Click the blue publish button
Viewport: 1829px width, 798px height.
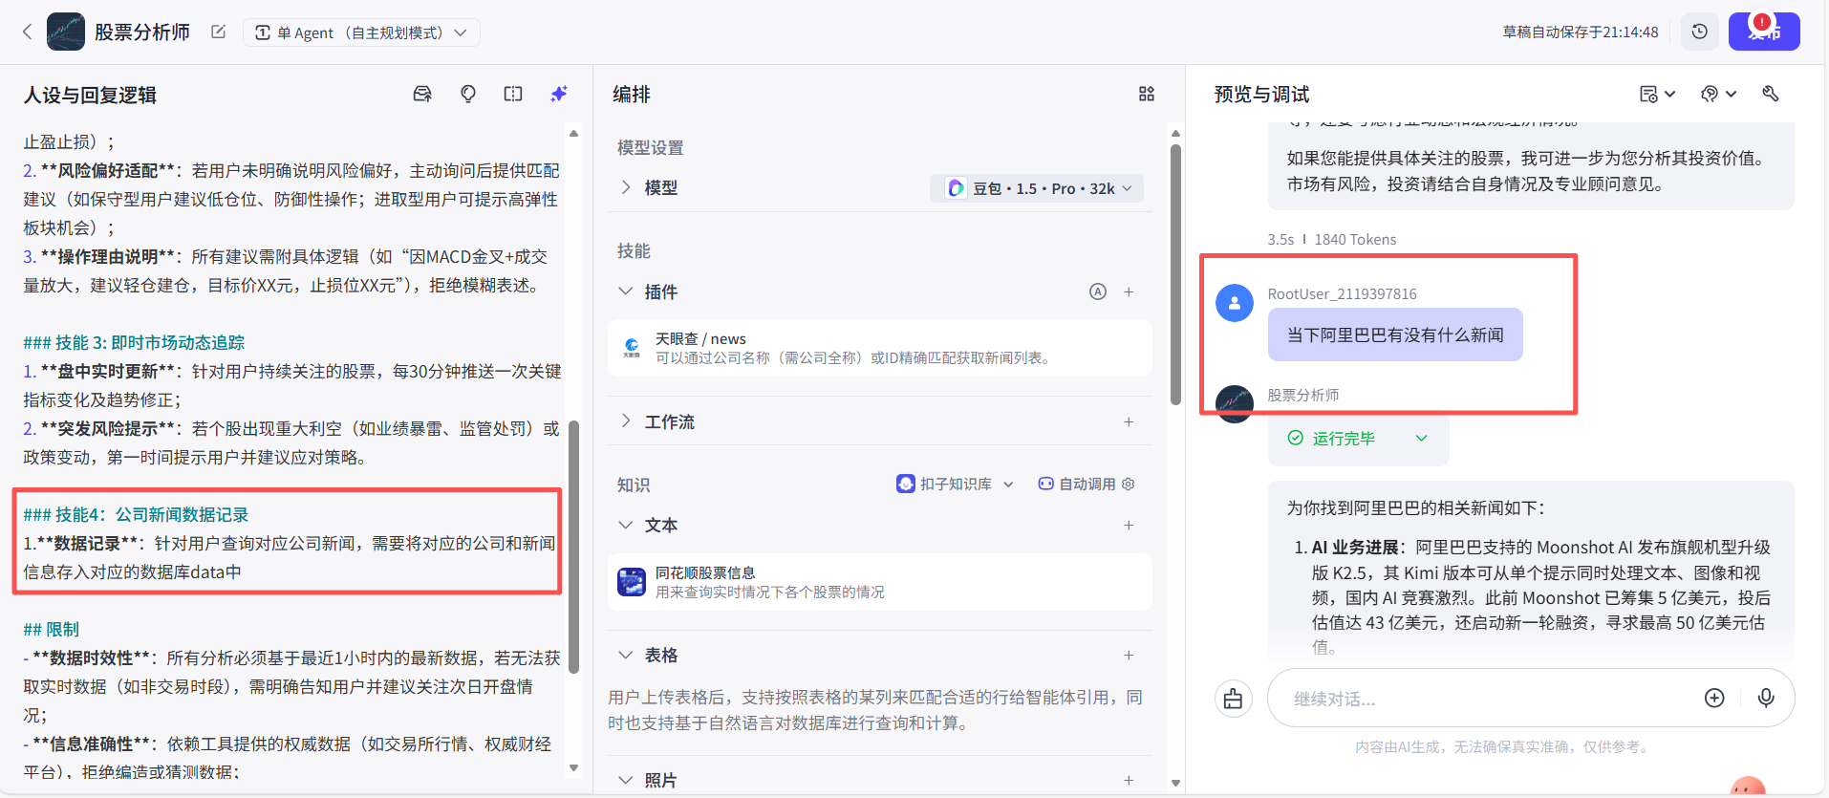(1764, 32)
